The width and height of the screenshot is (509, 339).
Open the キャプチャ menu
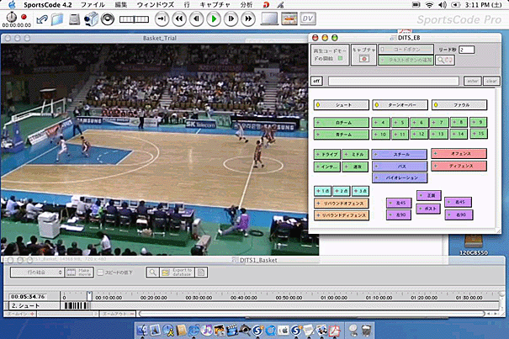coord(215,4)
